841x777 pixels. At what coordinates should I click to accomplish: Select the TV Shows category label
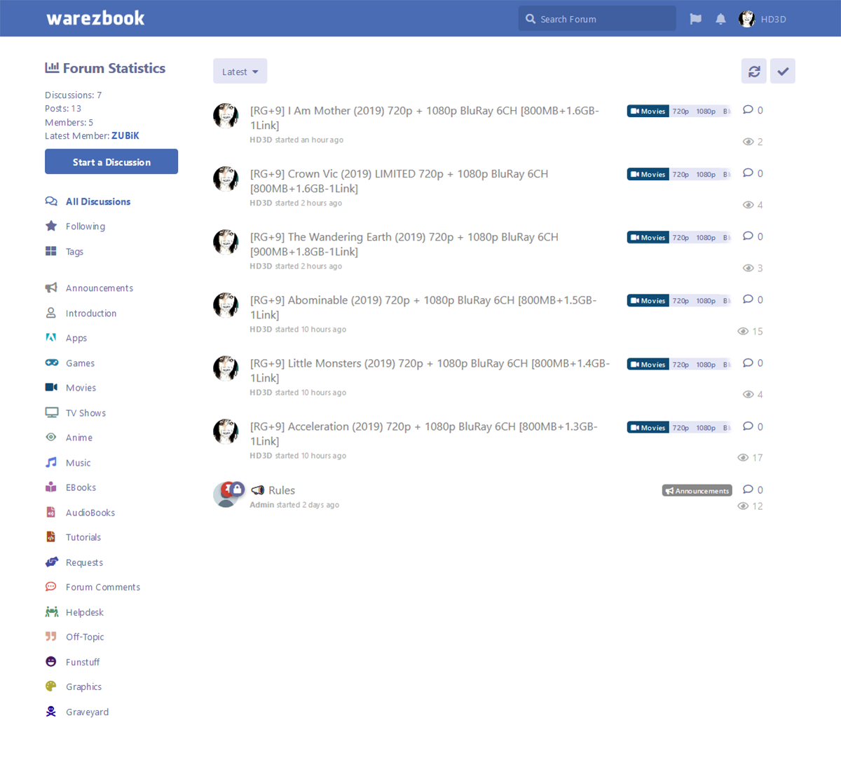point(86,412)
